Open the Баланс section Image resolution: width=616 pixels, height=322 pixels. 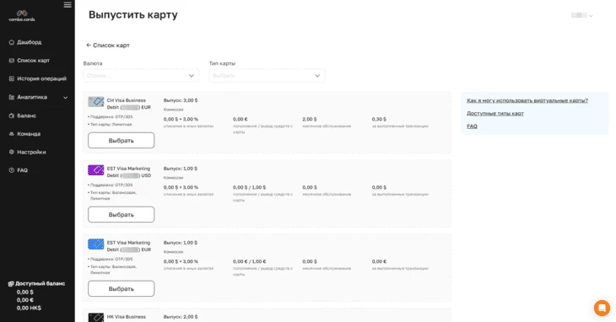26,115
